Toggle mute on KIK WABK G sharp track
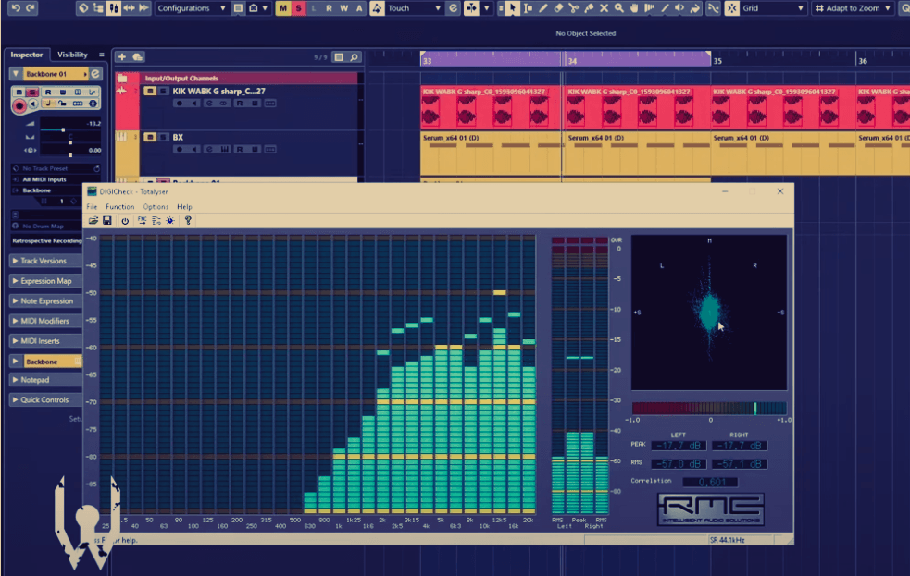 pos(150,91)
